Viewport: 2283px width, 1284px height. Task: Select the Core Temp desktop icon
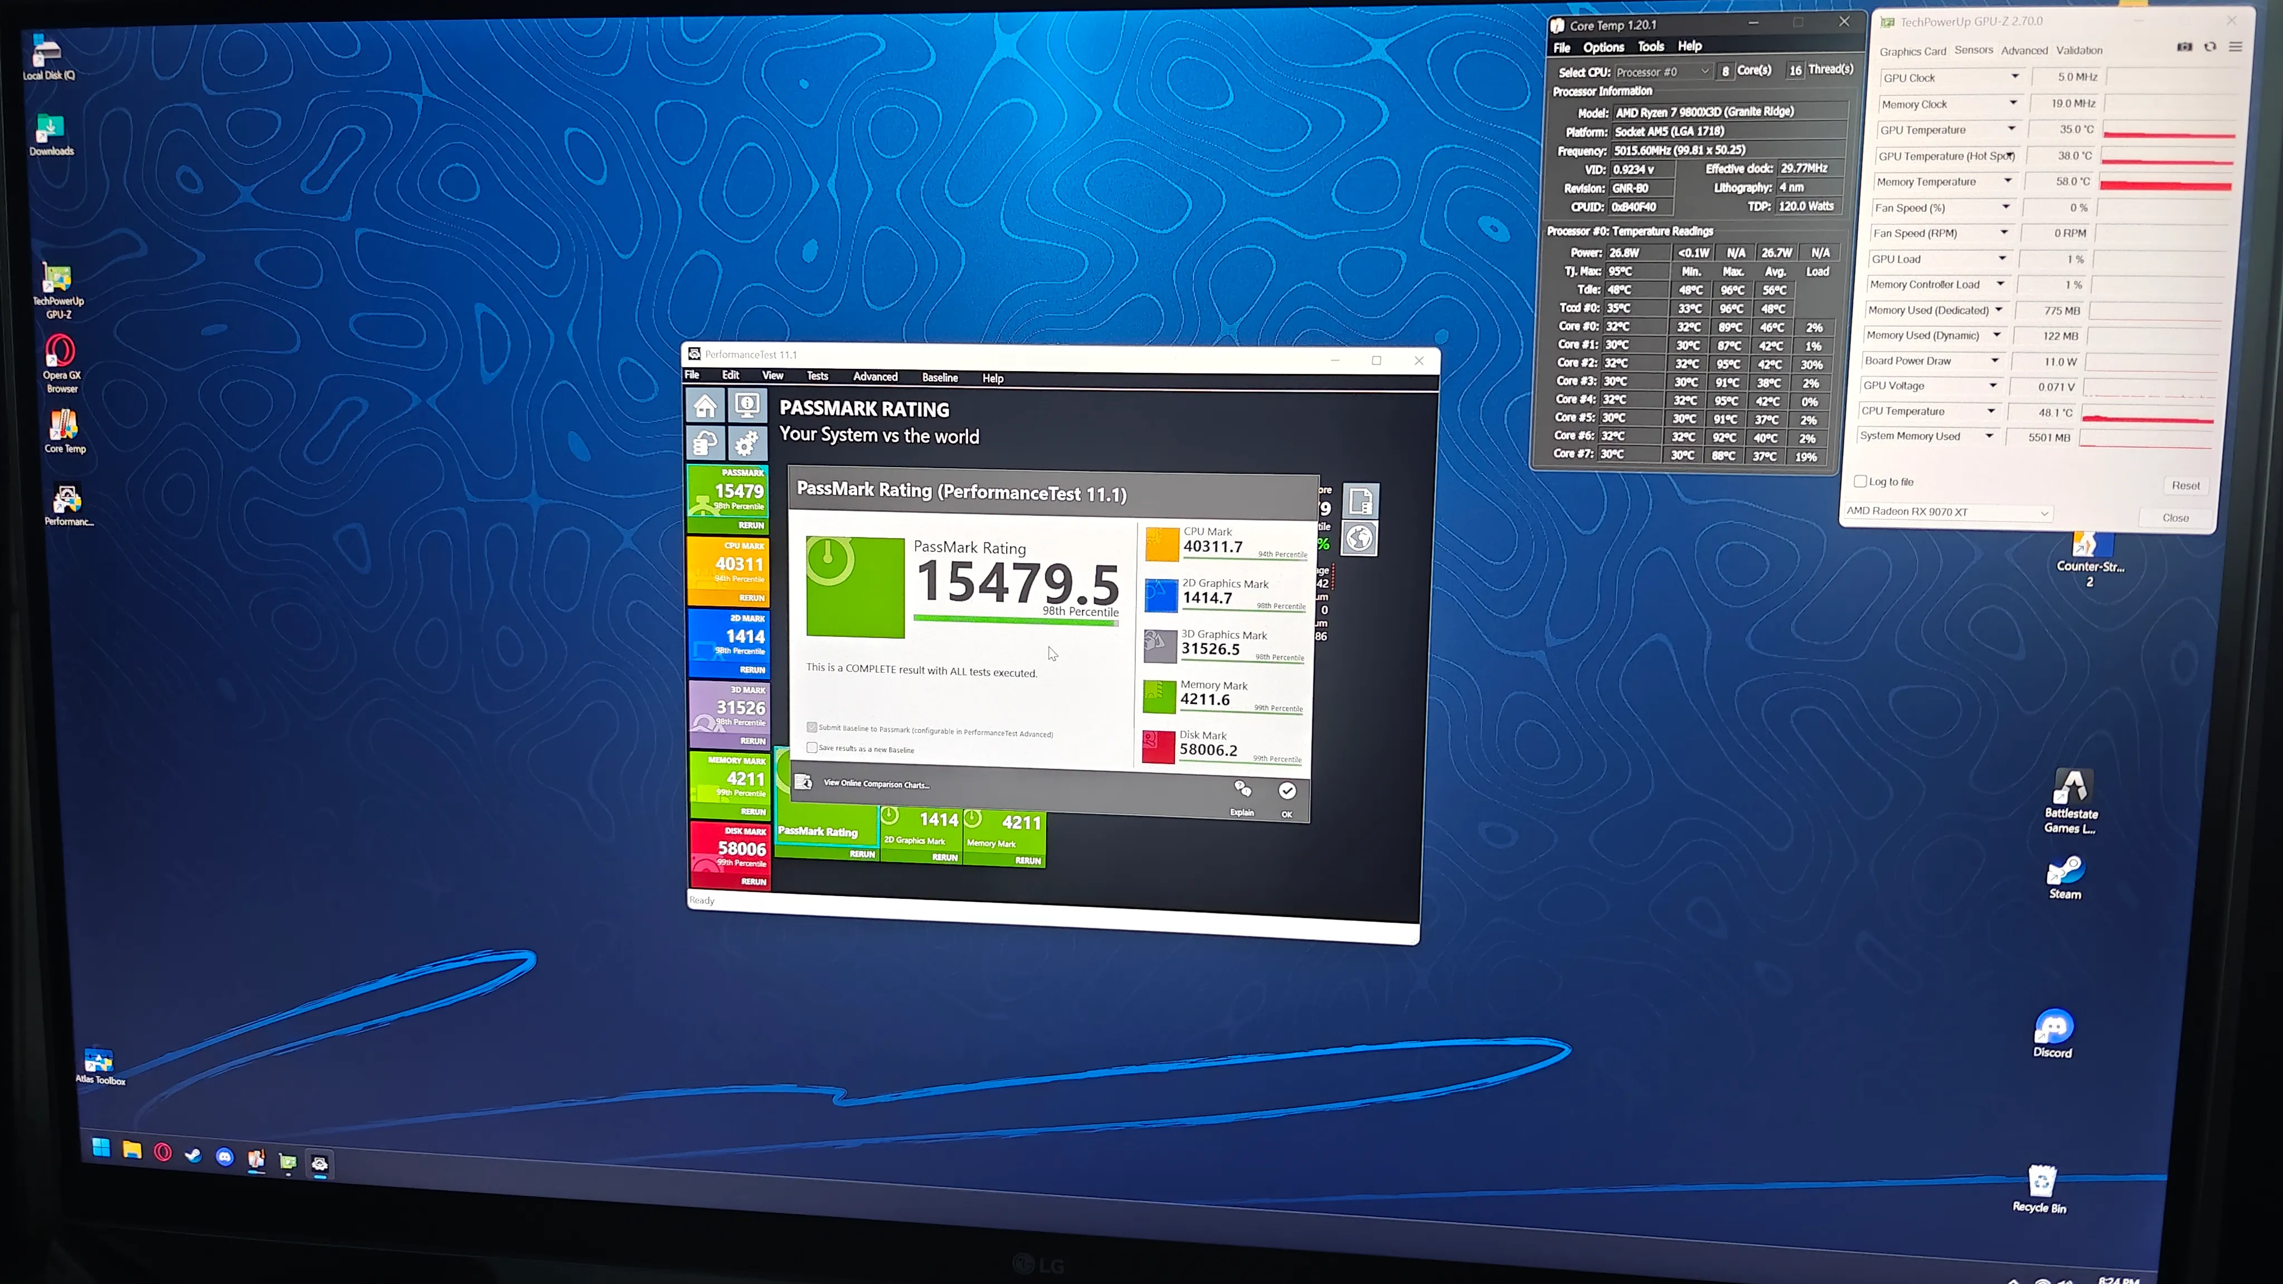tap(65, 431)
